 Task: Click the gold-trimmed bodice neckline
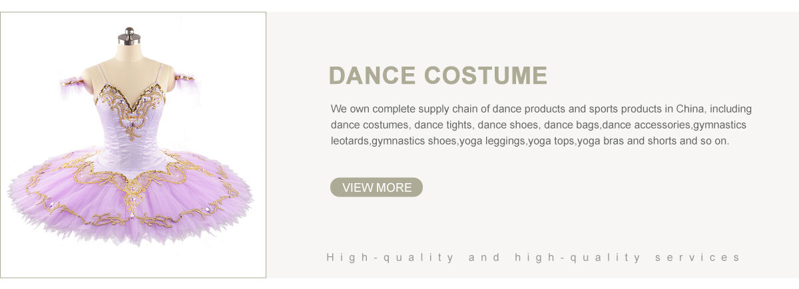[130, 101]
